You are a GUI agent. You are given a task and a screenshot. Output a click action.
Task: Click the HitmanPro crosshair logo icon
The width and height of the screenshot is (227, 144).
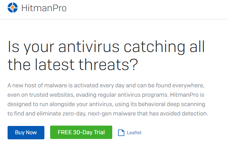13,8
